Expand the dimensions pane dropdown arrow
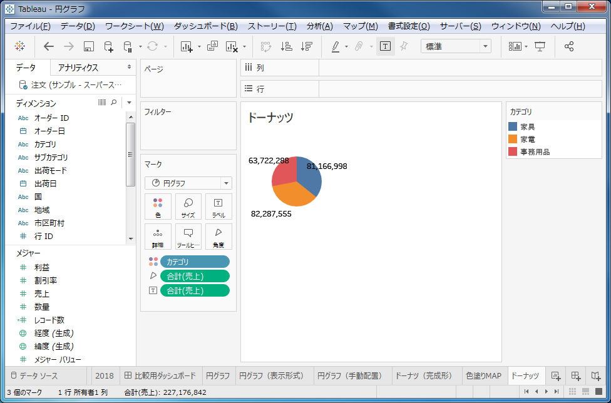The image size is (611, 403). pyautogui.click(x=129, y=103)
